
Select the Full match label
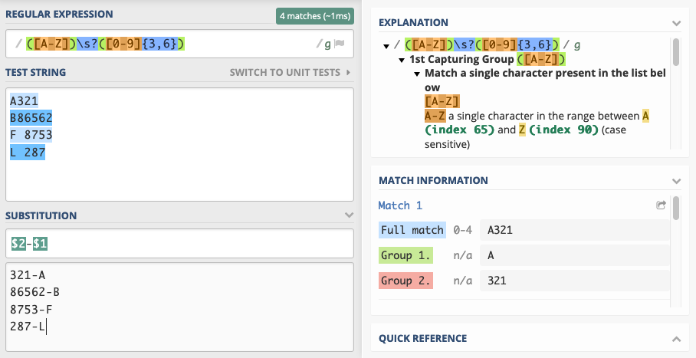(412, 230)
